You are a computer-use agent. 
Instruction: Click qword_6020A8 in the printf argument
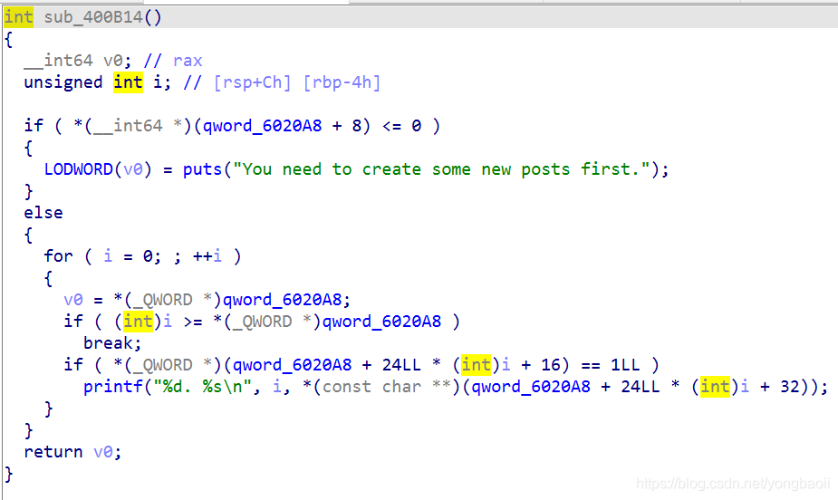point(531,387)
